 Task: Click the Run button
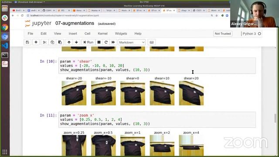point(88,42)
